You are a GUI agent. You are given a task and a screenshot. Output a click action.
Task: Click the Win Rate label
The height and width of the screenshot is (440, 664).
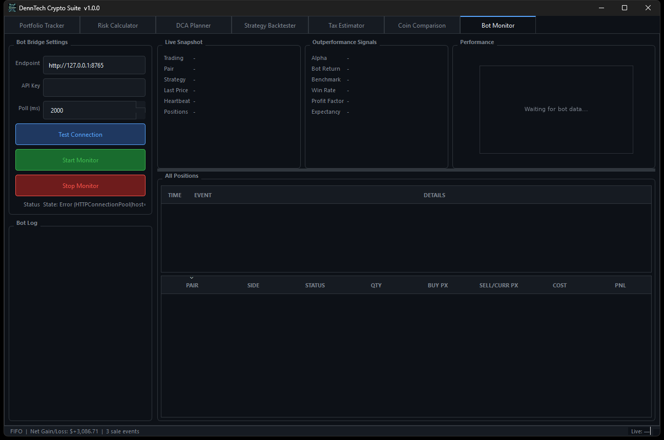point(323,90)
